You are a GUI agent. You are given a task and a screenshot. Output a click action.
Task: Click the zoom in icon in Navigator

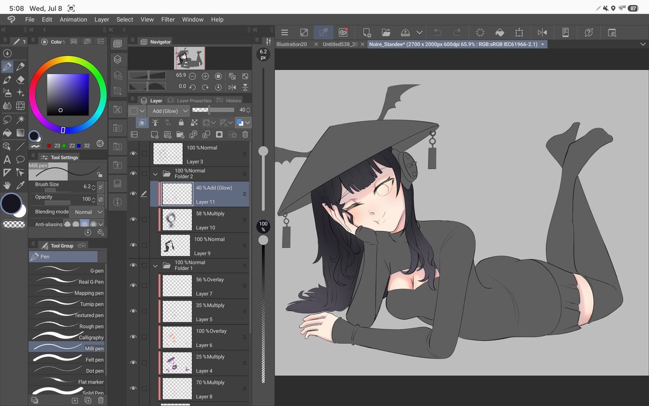206,76
